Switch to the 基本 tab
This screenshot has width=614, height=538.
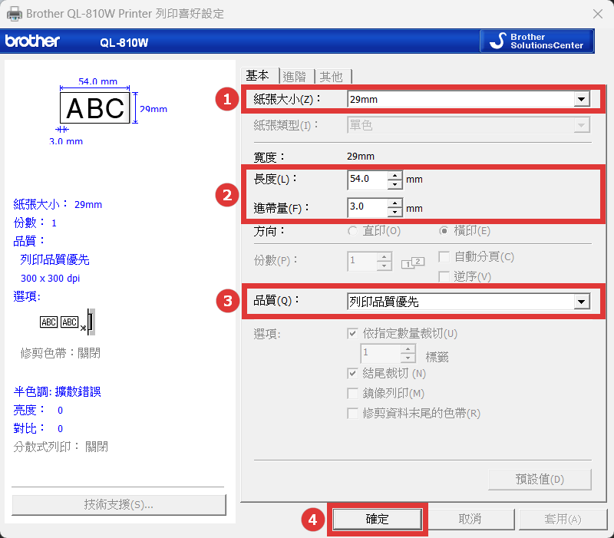(x=258, y=75)
